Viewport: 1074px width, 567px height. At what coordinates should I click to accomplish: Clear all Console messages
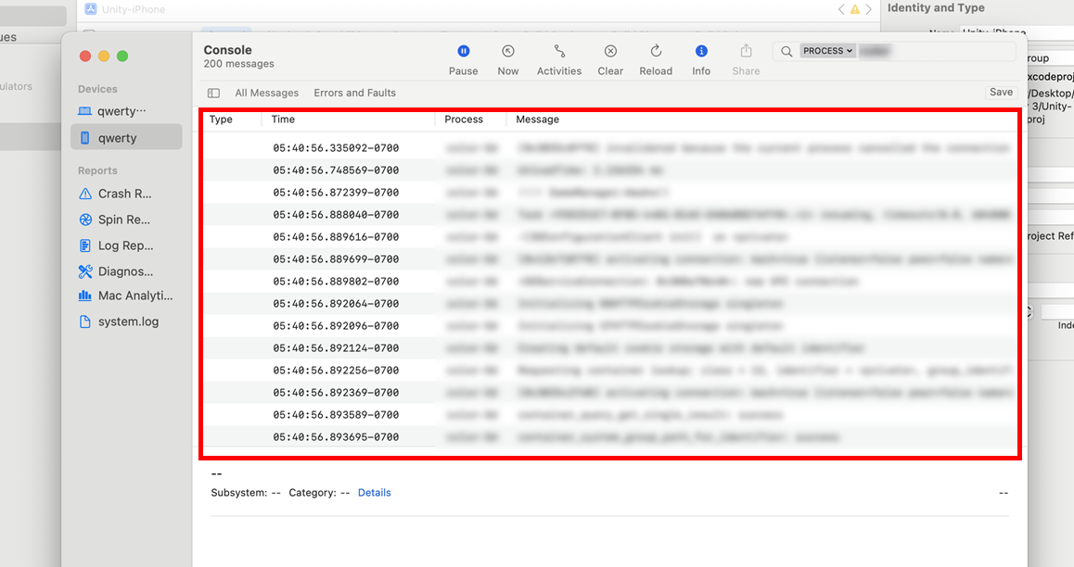[609, 59]
